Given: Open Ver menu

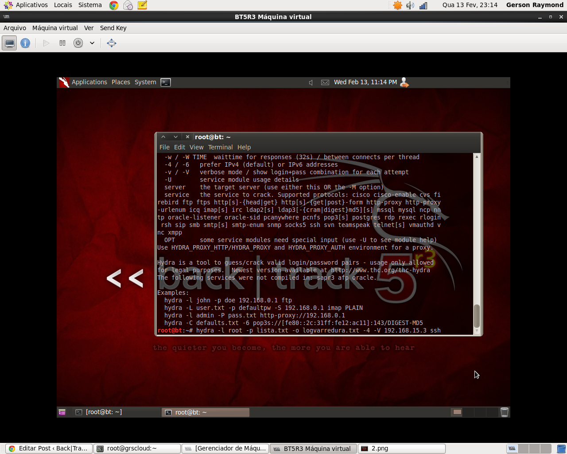Looking at the screenshot, I should pyautogui.click(x=89, y=28).
